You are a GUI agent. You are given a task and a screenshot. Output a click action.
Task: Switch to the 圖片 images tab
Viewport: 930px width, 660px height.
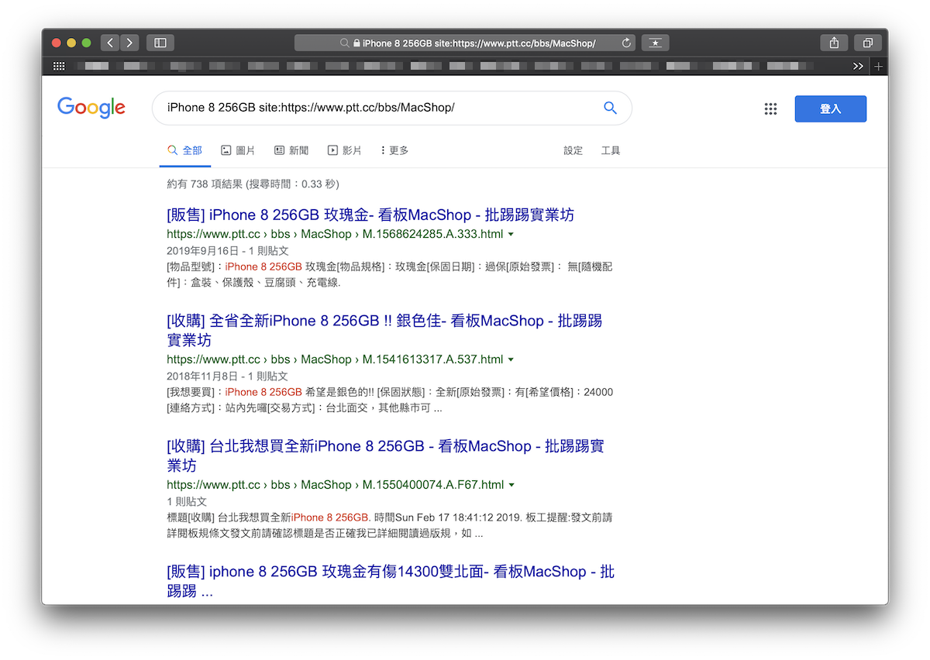point(238,150)
